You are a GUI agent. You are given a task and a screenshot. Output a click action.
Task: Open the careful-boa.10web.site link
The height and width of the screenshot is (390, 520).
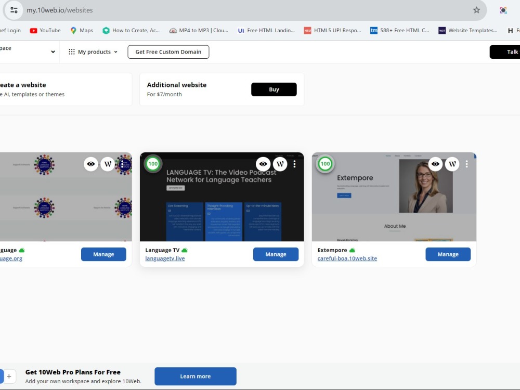click(x=347, y=258)
